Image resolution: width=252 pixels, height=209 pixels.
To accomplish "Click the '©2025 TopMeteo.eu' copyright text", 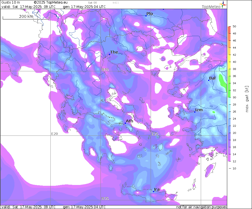I will coord(51,2).
